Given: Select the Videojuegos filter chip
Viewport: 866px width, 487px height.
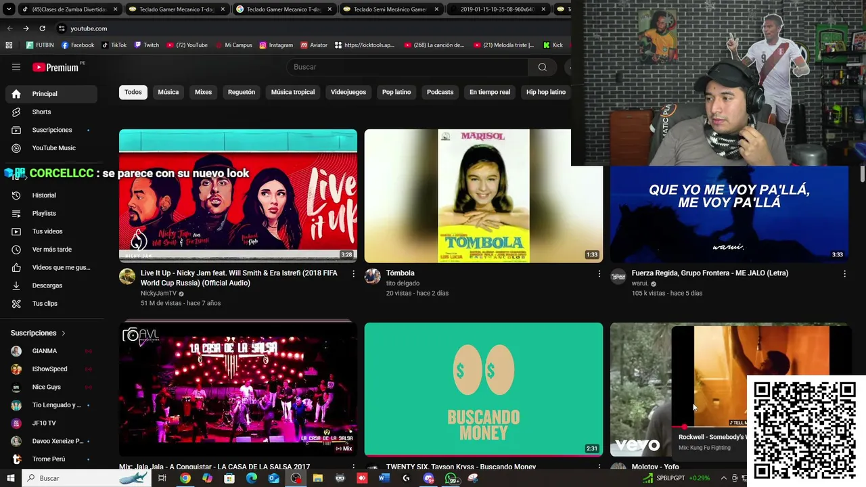Looking at the screenshot, I should 348,92.
